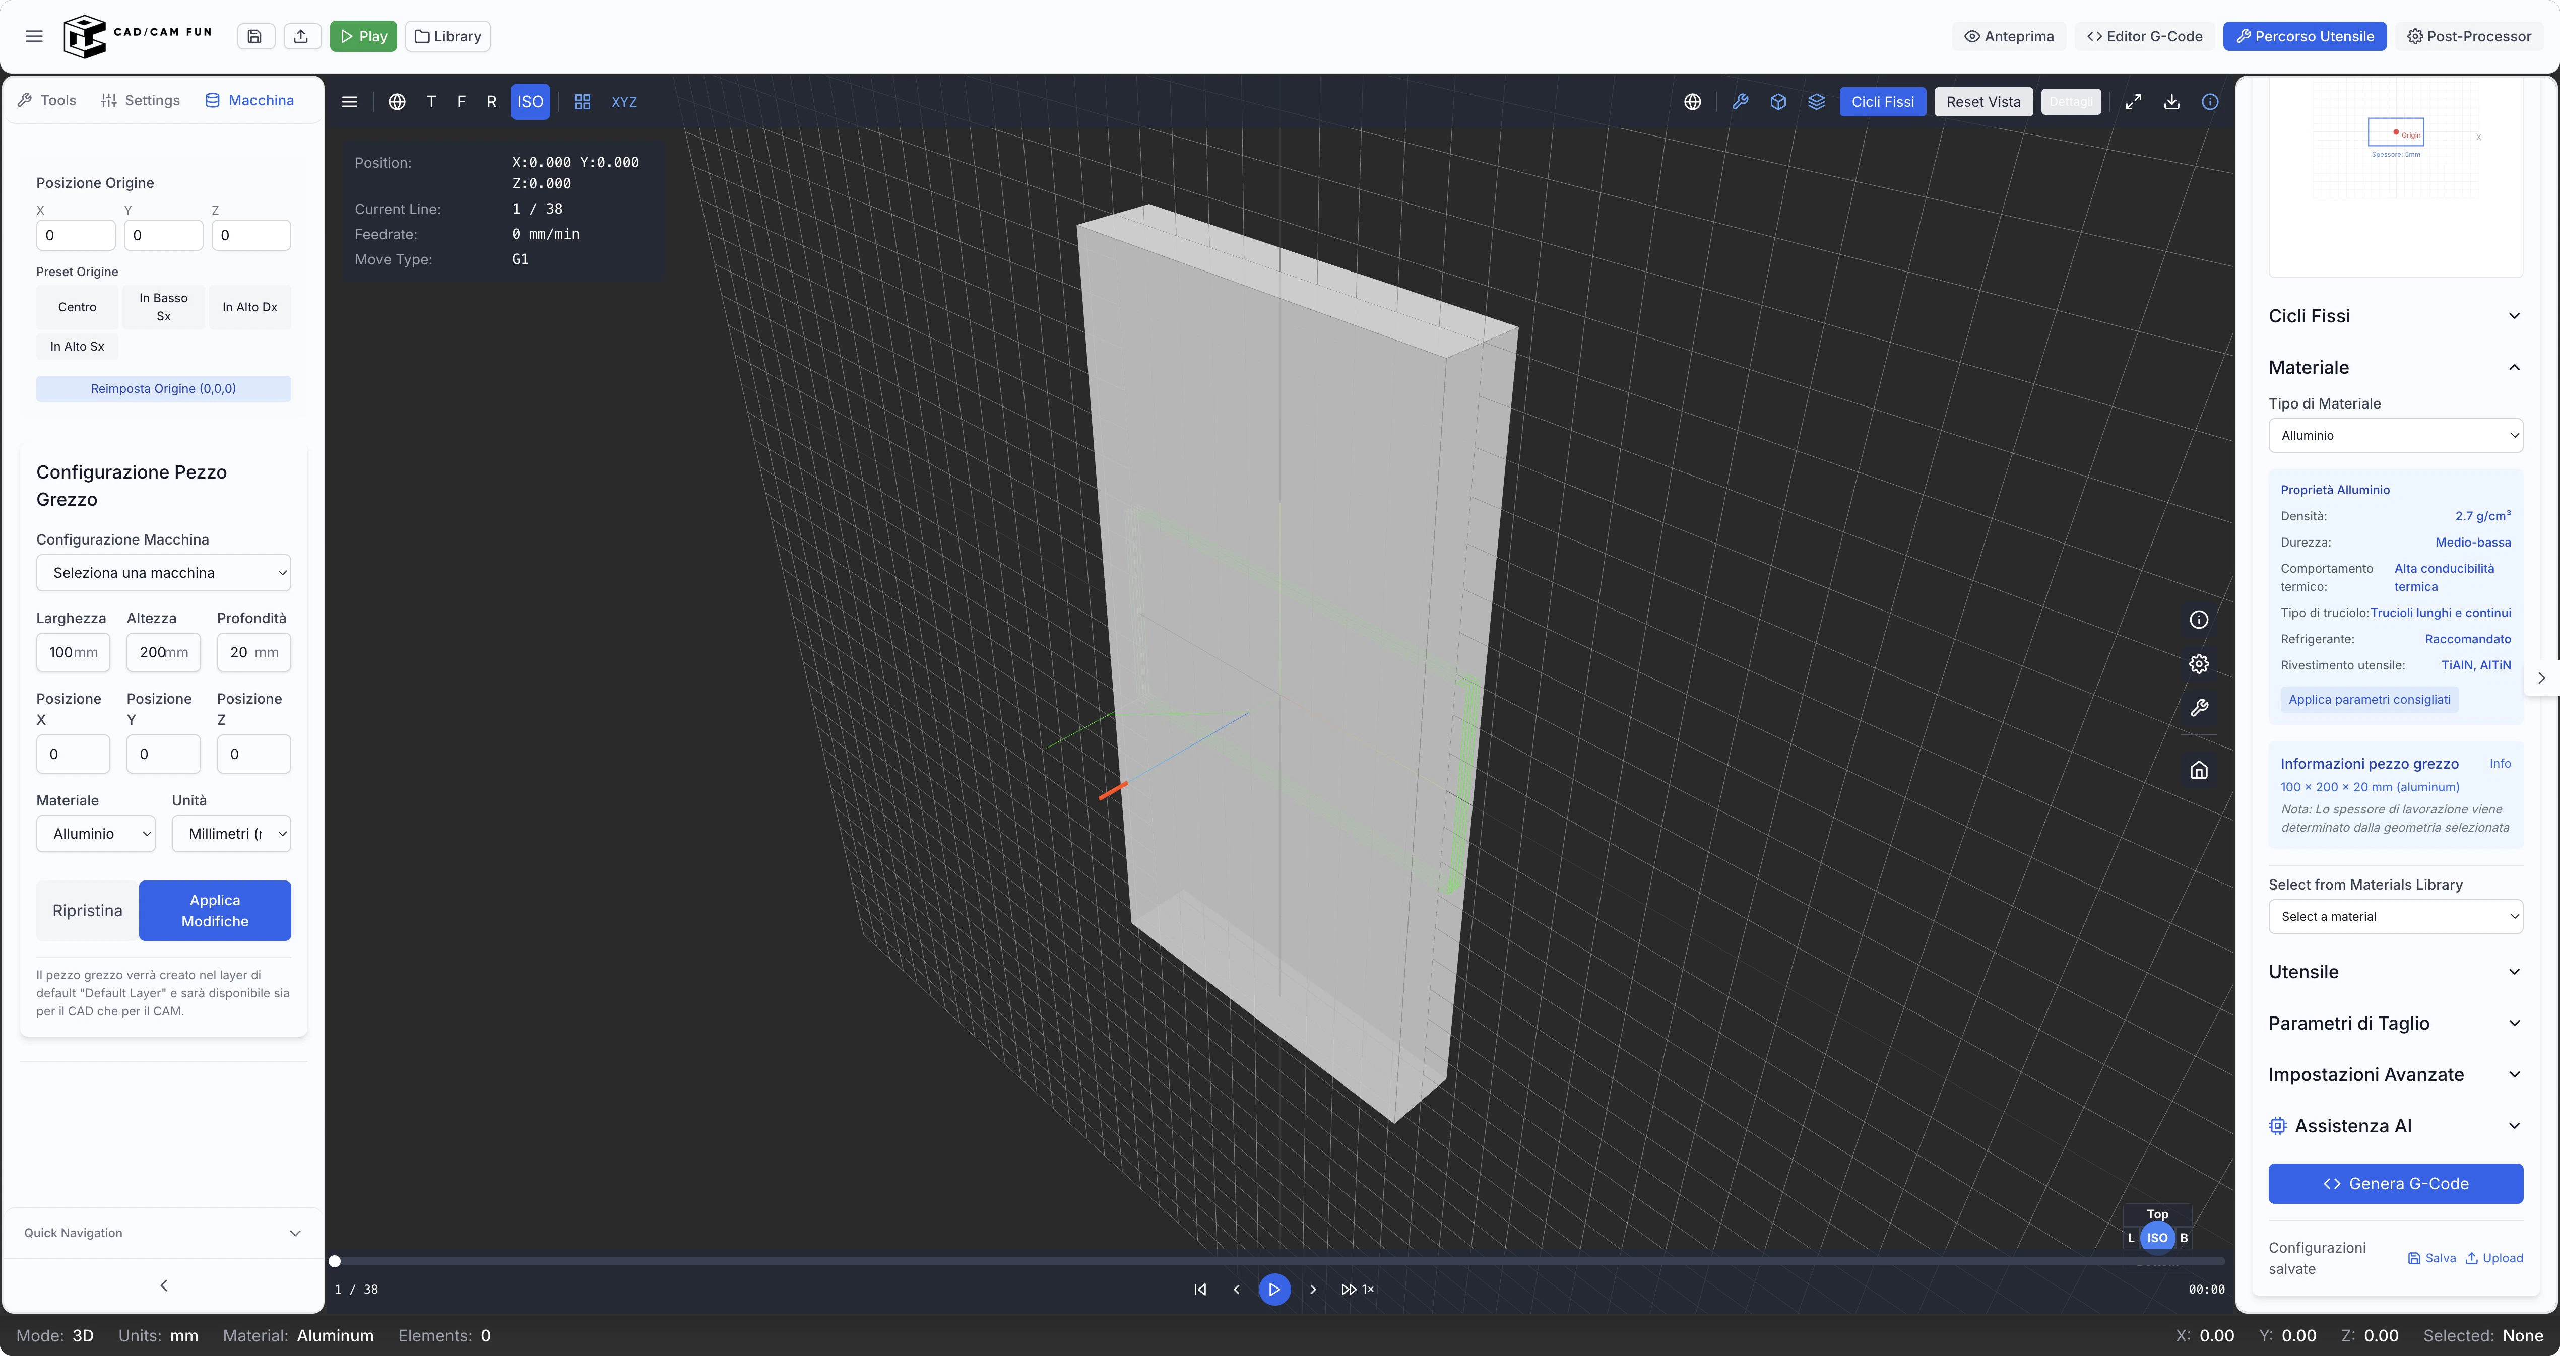Open the Percorso Utensile view

point(2305,37)
